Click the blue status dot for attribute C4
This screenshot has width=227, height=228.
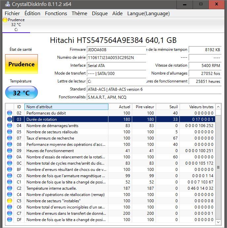(x=10, y=194)
